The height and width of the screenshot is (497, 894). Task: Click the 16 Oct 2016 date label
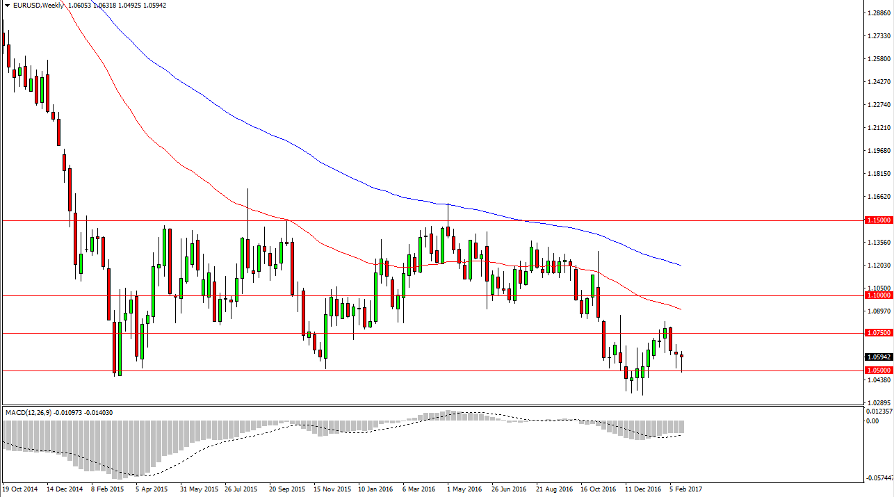[599, 489]
